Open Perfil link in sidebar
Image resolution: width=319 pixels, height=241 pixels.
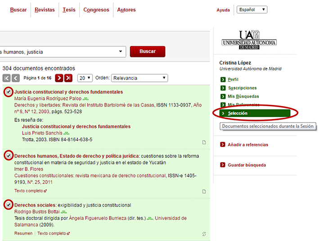pos(233,80)
